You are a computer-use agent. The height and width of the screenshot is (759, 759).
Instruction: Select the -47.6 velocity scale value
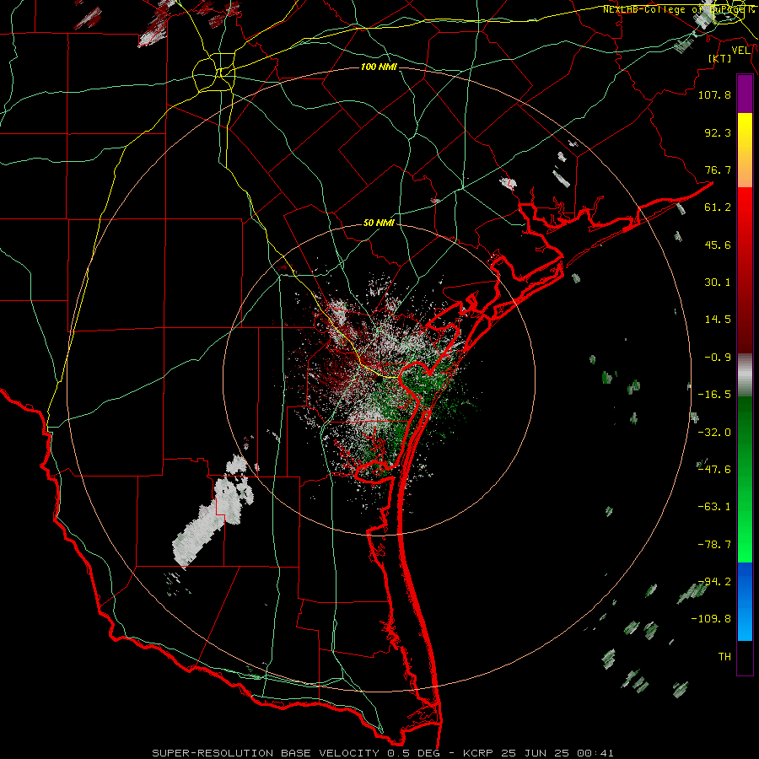click(714, 470)
